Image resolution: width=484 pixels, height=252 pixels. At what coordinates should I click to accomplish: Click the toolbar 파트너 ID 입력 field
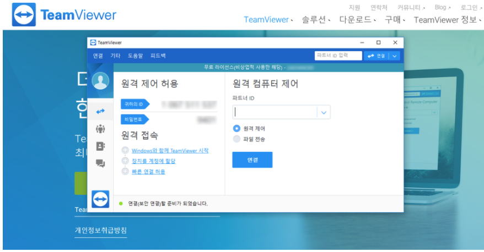click(x=338, y=56)
